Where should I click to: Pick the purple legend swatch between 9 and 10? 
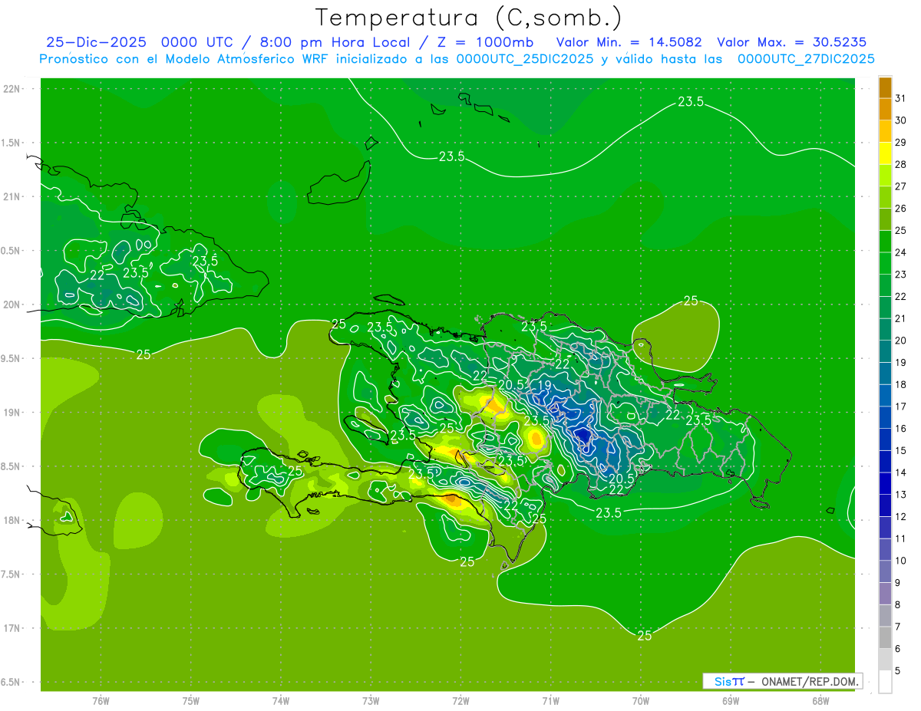coord(885,571)
